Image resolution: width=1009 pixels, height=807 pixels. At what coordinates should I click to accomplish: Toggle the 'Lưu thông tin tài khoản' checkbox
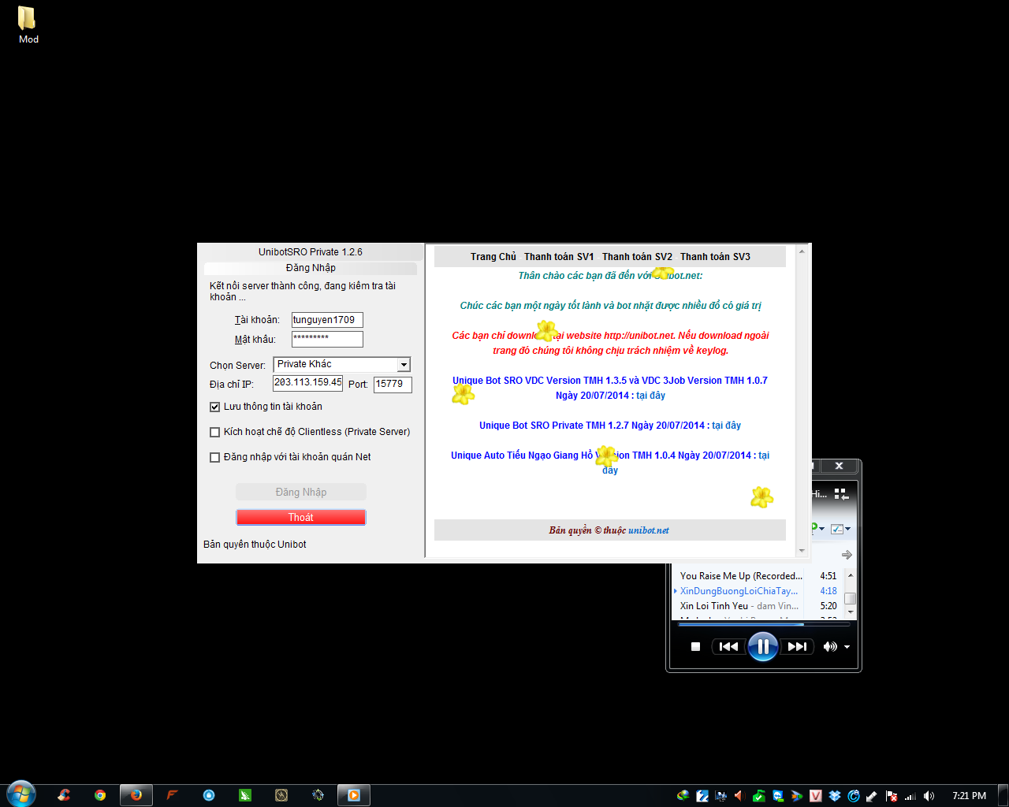point(214,407)
